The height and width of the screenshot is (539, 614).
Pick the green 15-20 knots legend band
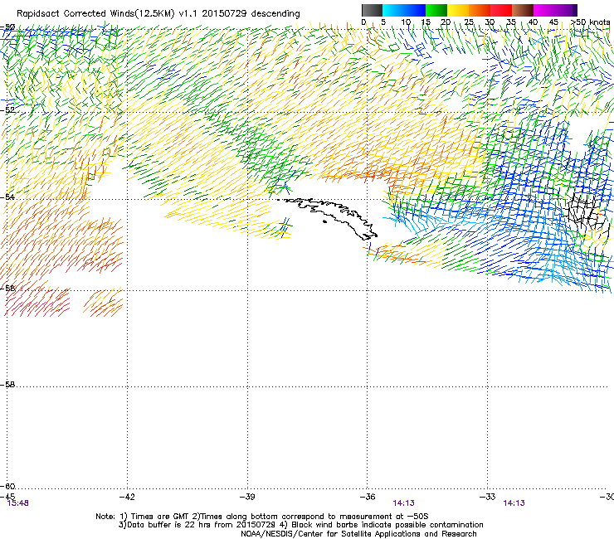point(436,10)
